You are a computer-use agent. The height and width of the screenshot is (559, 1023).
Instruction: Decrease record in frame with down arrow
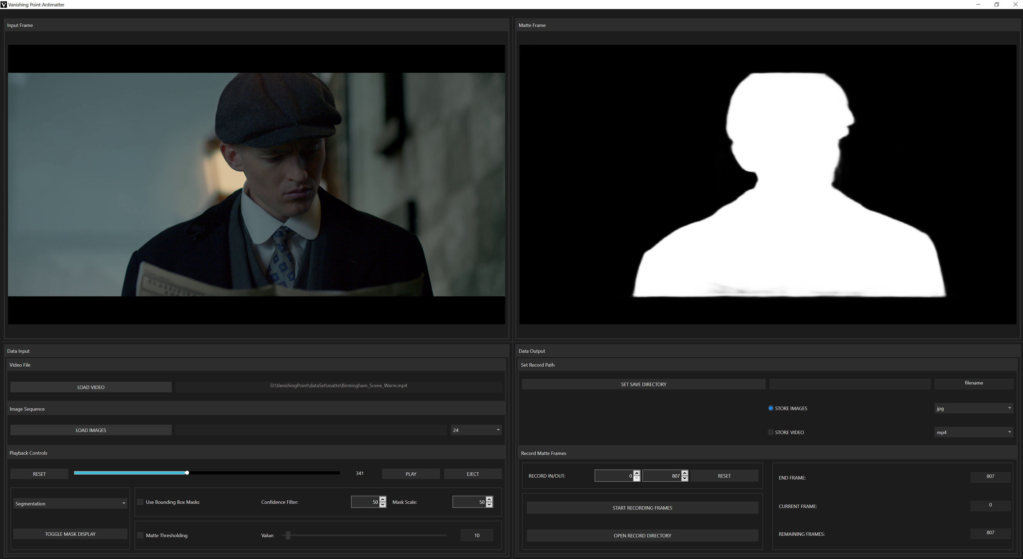click(x=636, y=478)
